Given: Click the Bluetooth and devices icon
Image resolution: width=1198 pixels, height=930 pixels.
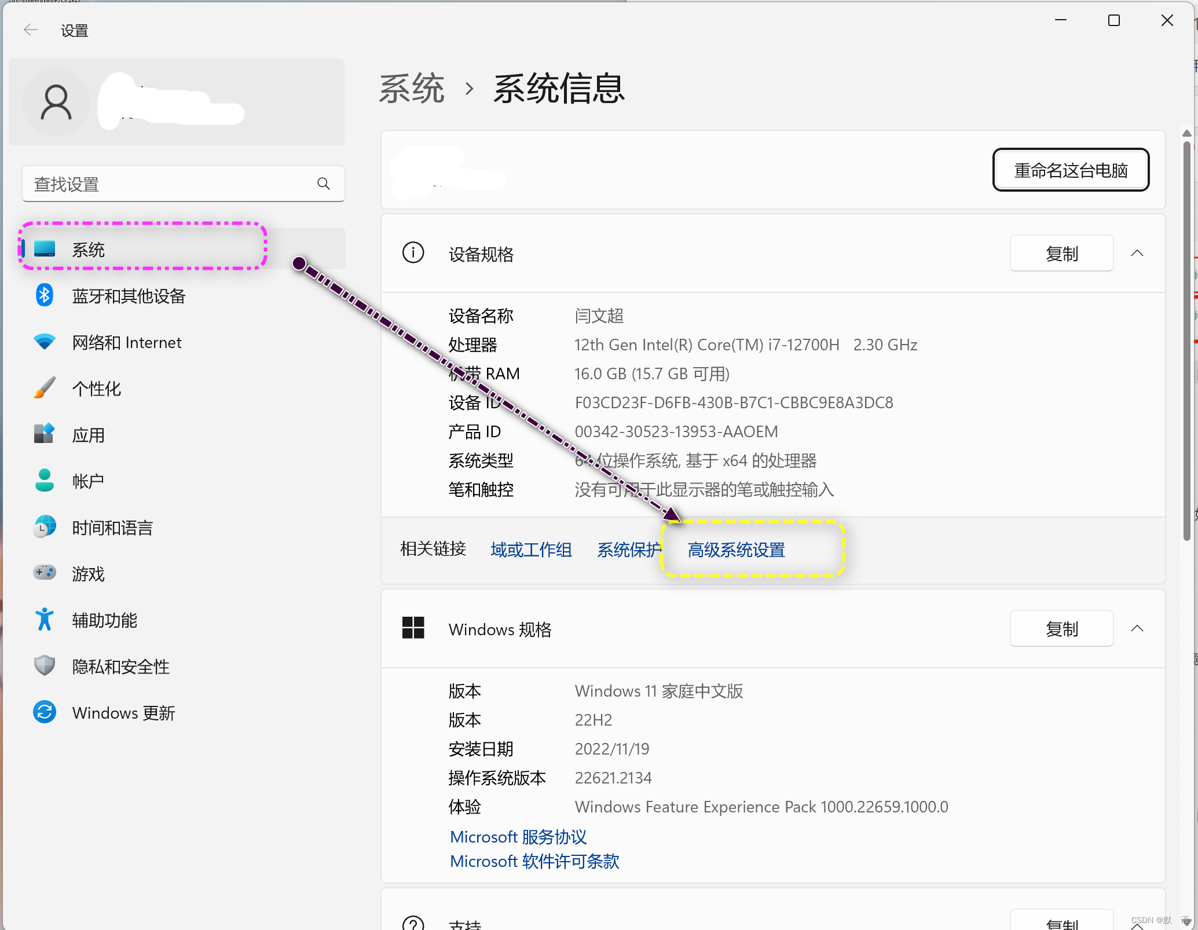Looking at the screenshot, I should (44, 295).
